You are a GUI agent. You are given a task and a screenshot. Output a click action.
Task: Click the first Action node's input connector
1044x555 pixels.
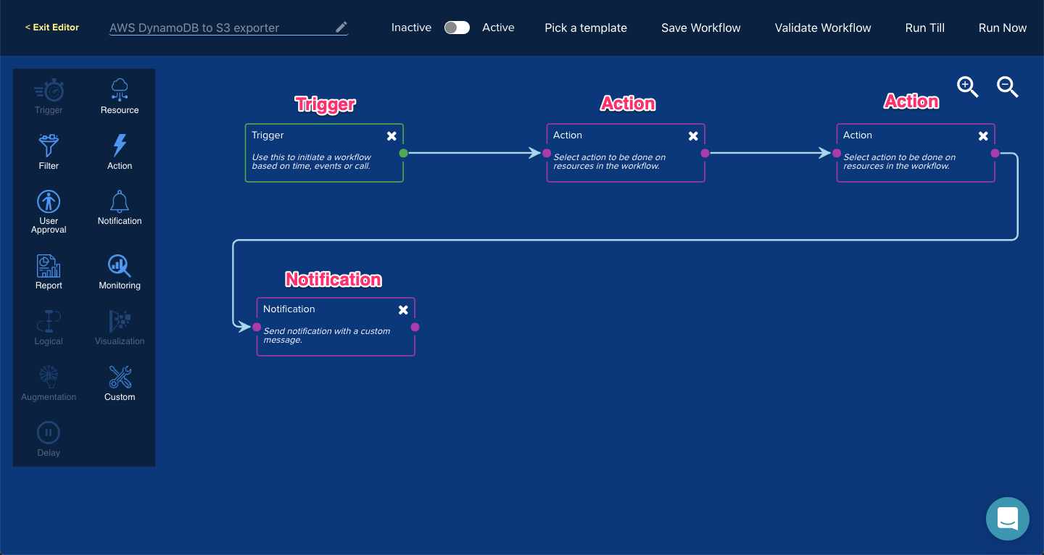coord(547,153)
